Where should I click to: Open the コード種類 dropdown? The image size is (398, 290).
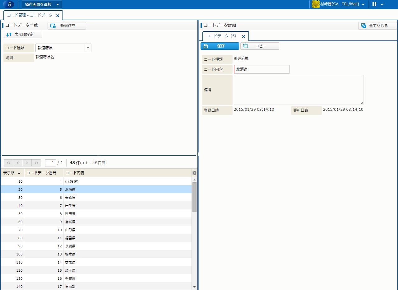88,48
